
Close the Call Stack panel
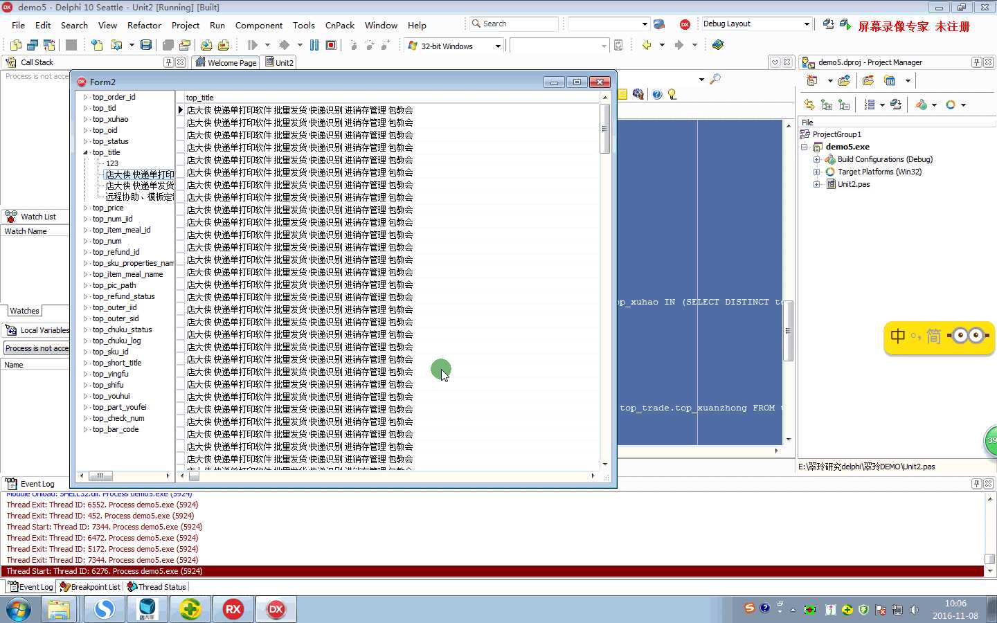click(181, 62)
